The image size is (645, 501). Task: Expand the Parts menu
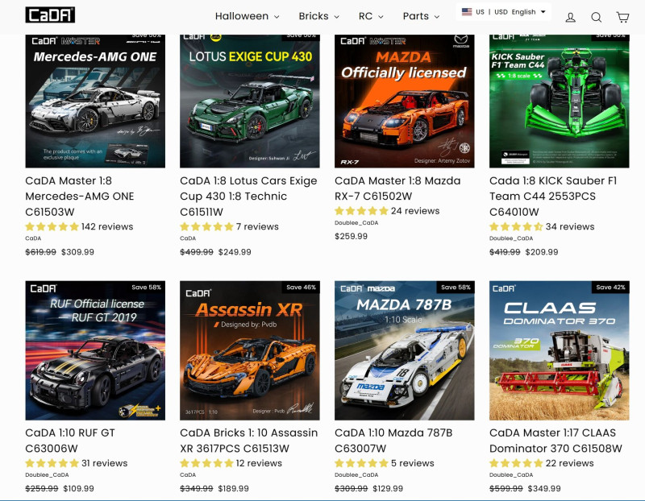point(421,16)
